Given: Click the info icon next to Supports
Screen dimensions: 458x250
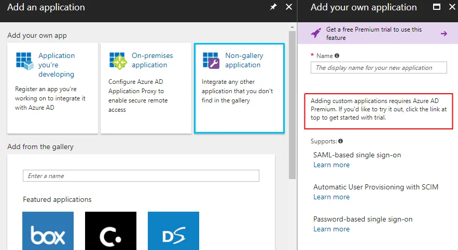Looking at the screenshot, I should pos(341,141).
